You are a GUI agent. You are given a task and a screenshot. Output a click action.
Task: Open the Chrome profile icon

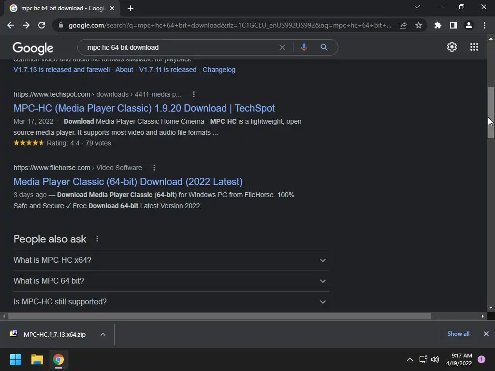coord(469,25)
